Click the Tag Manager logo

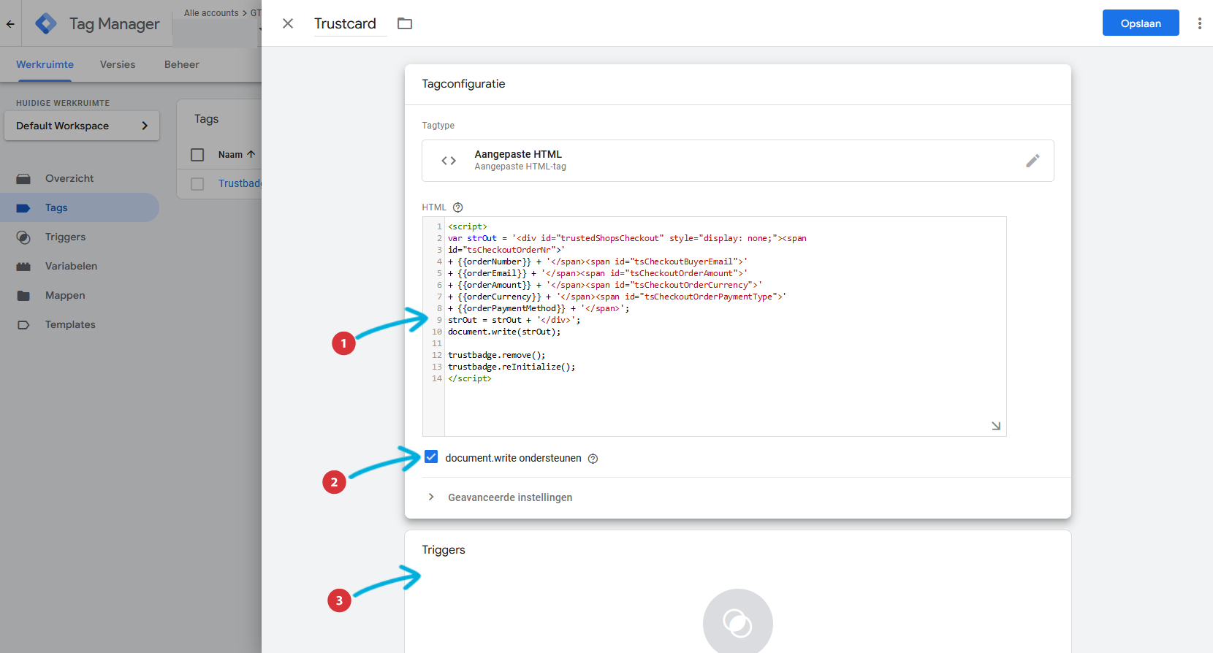46,23
